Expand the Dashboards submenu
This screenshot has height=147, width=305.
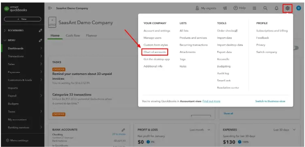[41, 48]
